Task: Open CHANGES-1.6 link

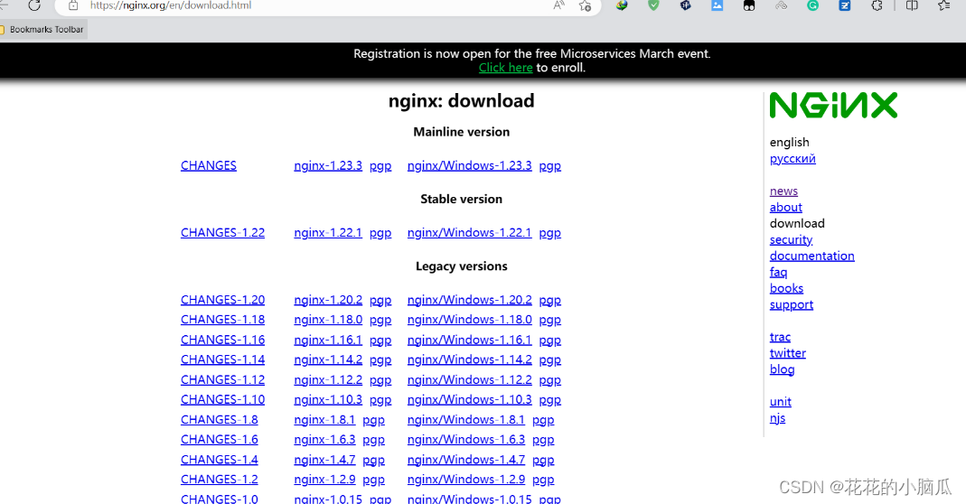Action: pos(220,440)
